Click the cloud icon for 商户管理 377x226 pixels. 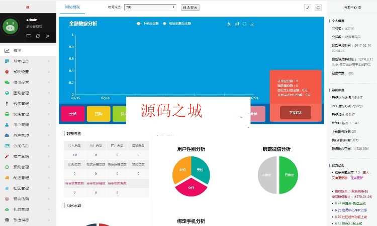pyautogui.click(x=7, y=135)
